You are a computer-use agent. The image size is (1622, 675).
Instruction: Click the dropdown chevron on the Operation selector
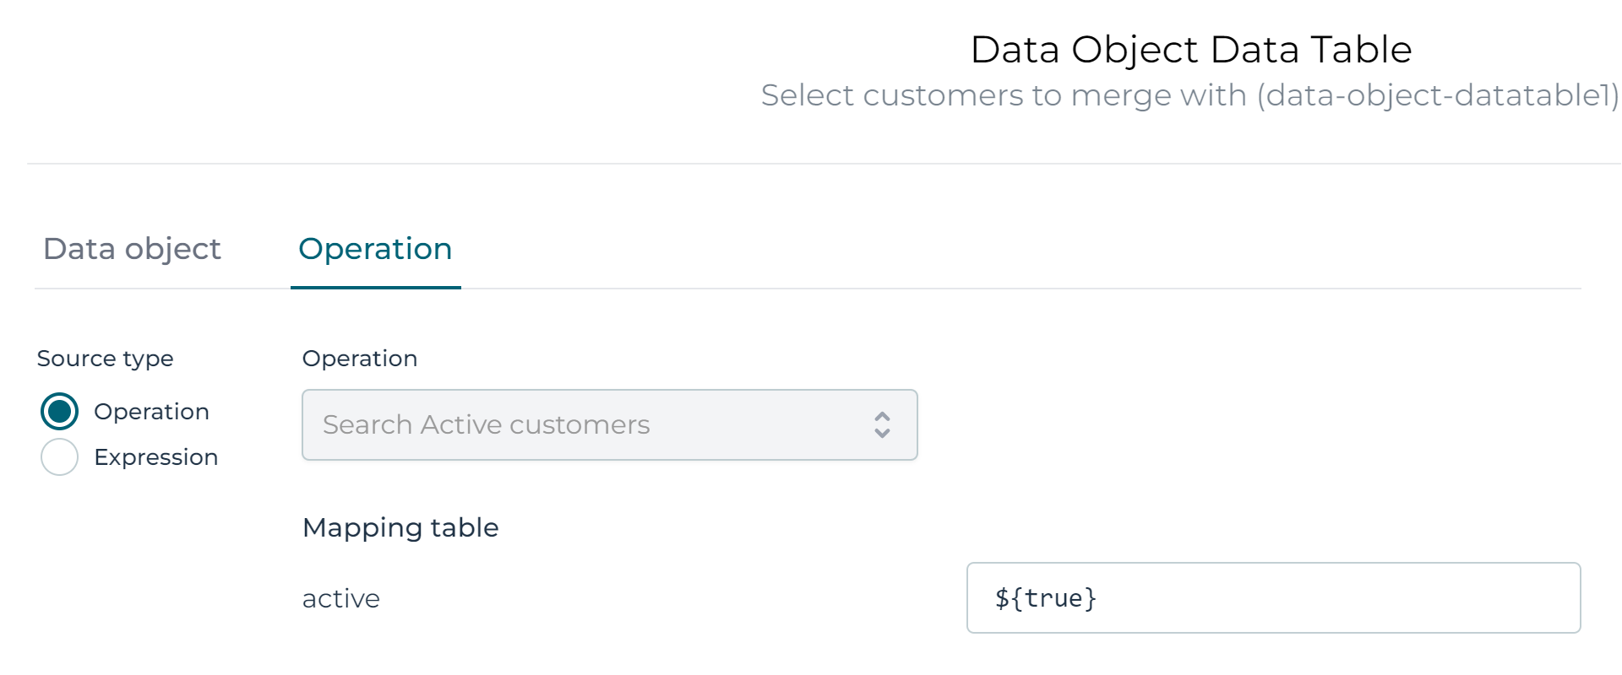pos(882,425)
